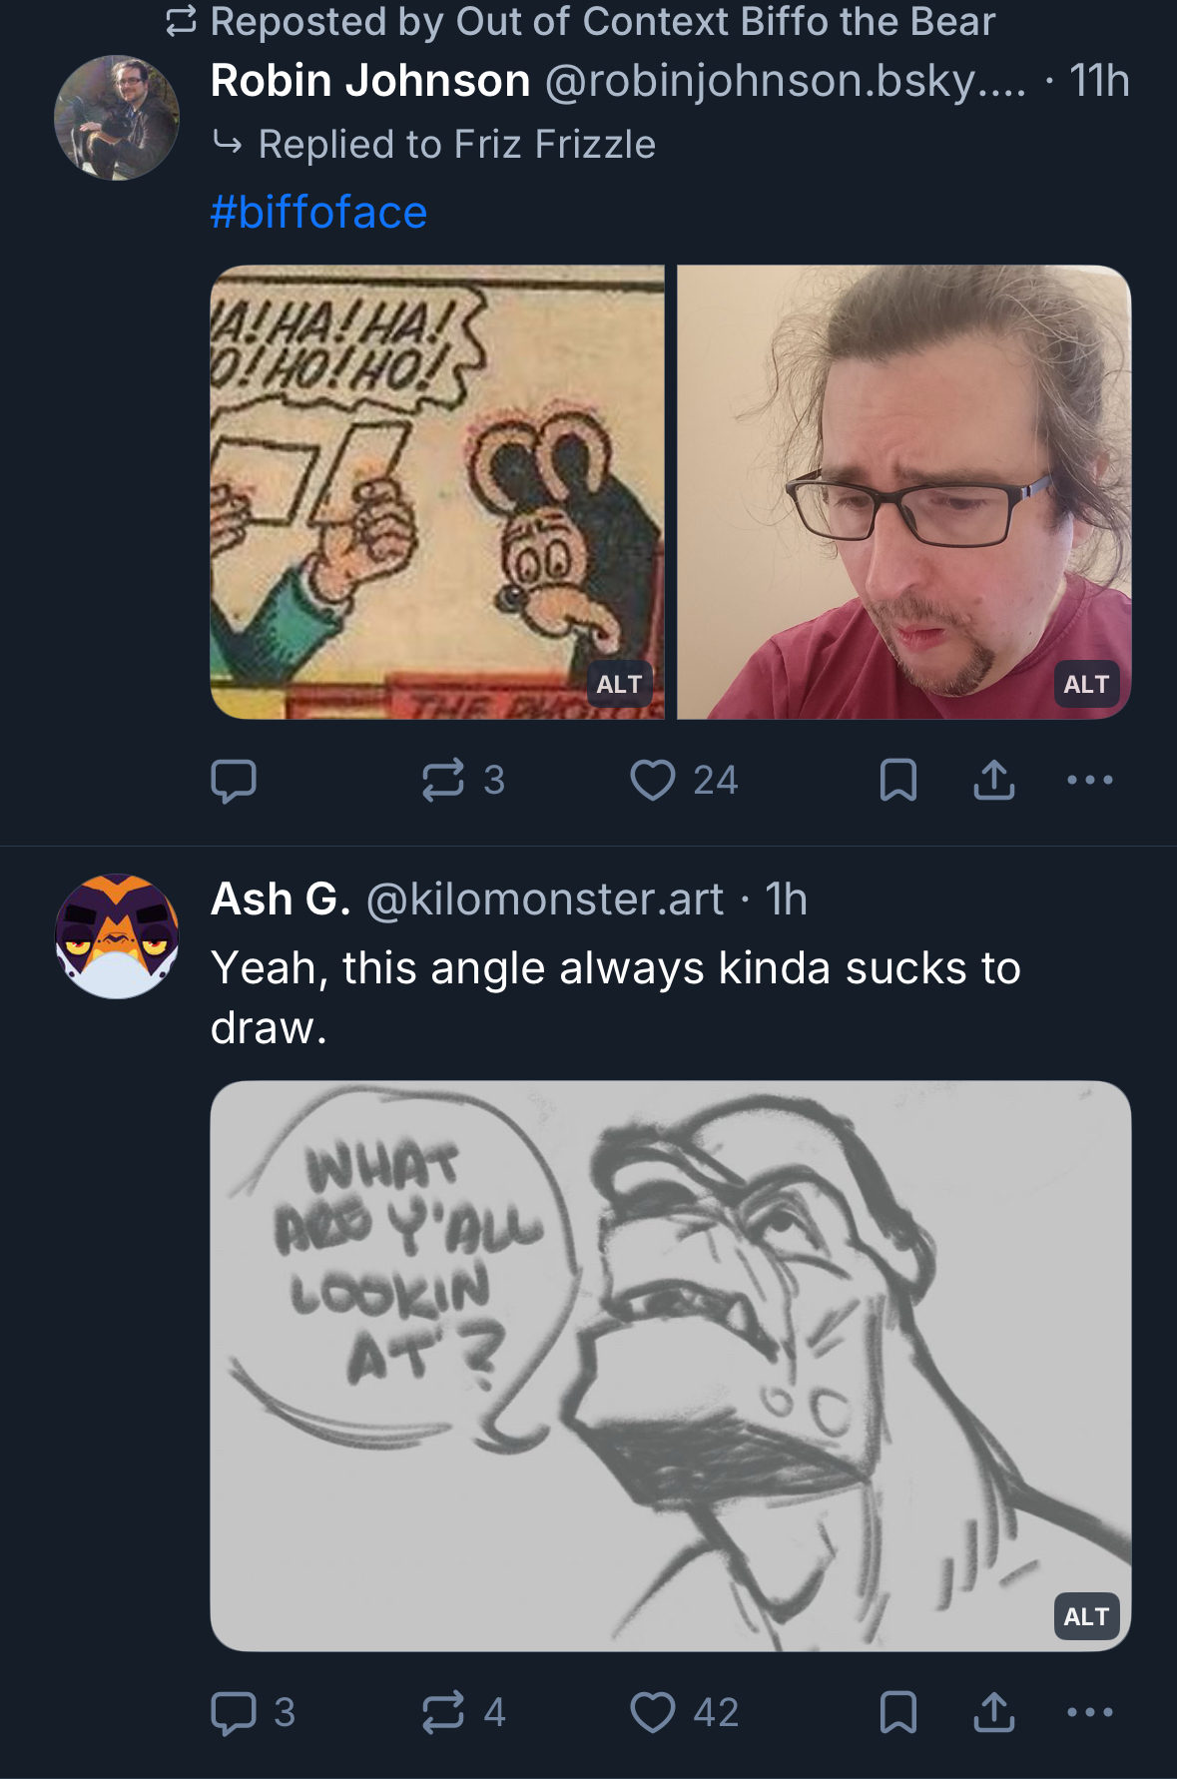
Task: Bookmark Robin Johnson's #biffoface post
Action: (x=897, y=781)
